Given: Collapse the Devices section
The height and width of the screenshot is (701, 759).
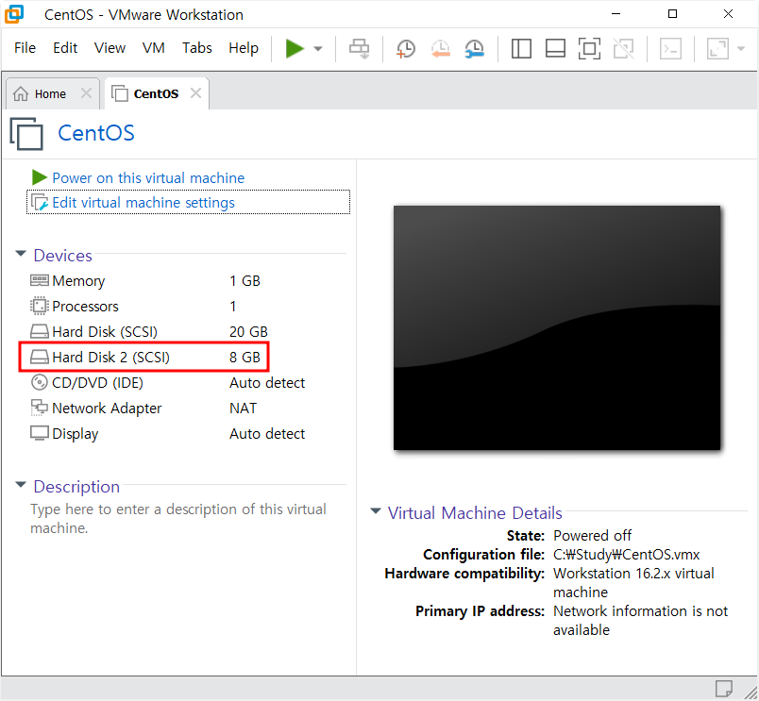Looking at the screenshot, I should coord(21,254).
